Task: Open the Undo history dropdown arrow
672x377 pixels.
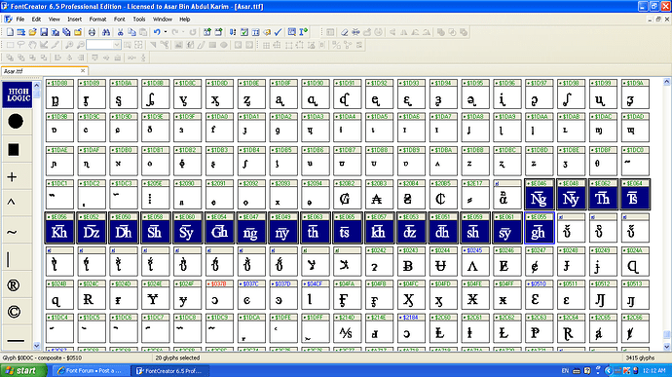Action: [165, 32]
